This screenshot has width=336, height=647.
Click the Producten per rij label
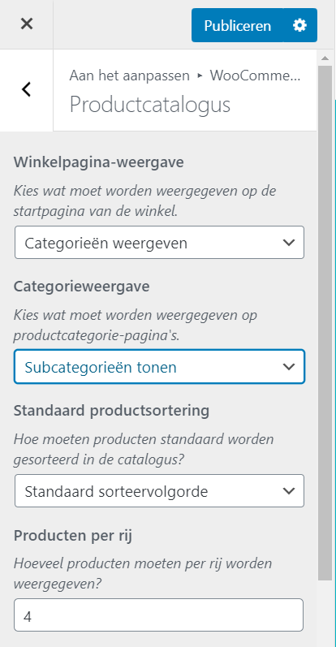(x=73, y=536)
